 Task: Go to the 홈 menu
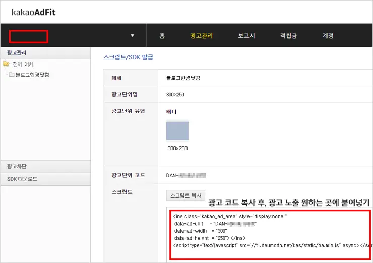tap(162, 36)
